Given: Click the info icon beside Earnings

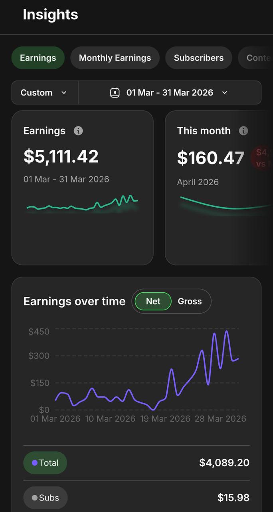Looking at the screenshot, I should [78, 131].
